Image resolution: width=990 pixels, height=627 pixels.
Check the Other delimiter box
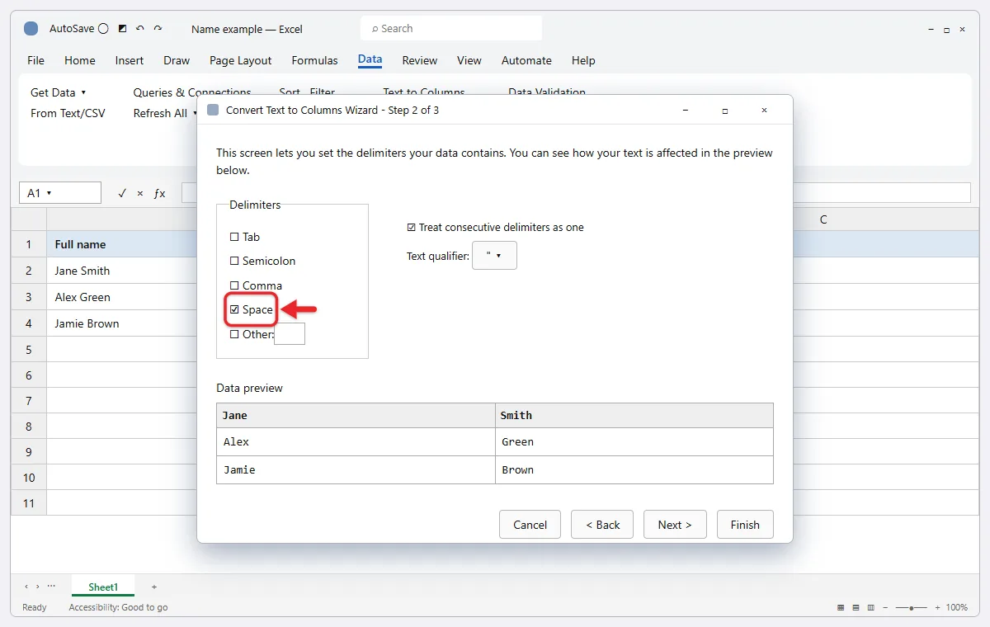pyautogui.click(x=234, y=334)
